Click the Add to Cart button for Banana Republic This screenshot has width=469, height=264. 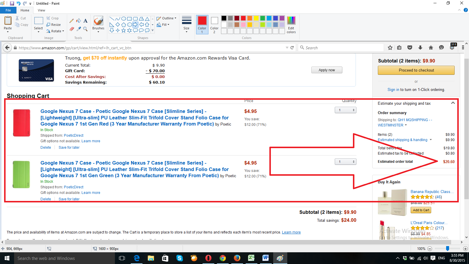(421, 210)
